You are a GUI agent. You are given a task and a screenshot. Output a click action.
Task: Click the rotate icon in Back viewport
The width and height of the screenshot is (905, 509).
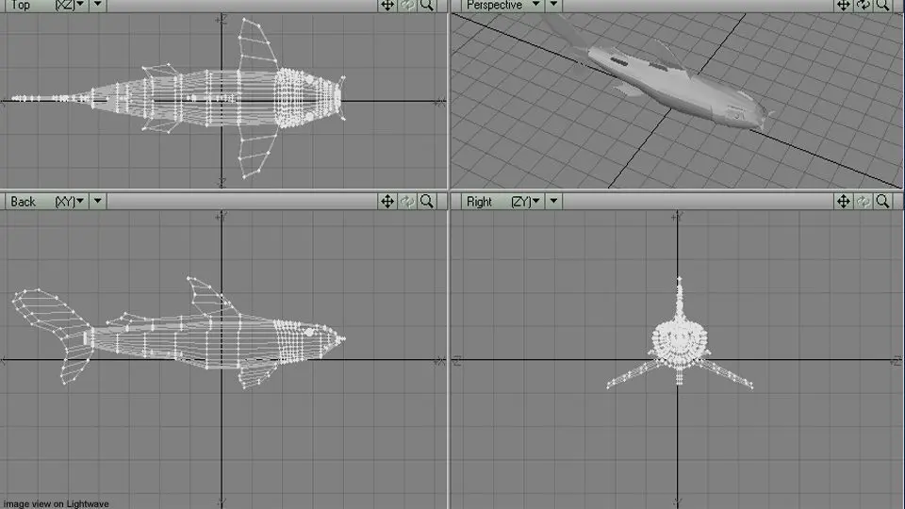[407, 201]
